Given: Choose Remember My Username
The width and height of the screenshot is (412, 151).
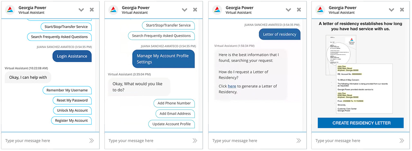Looking at the screenshot, I should coord(67,90).
